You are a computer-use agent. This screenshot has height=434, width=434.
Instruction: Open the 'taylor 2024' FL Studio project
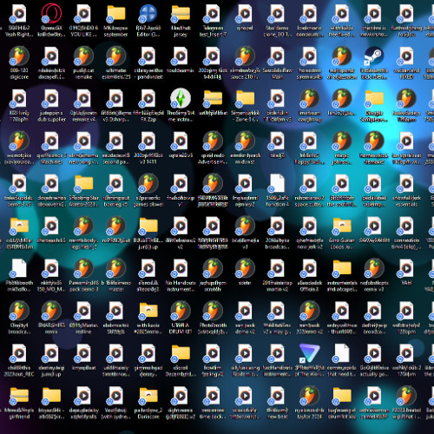click(x=310, y=396)
